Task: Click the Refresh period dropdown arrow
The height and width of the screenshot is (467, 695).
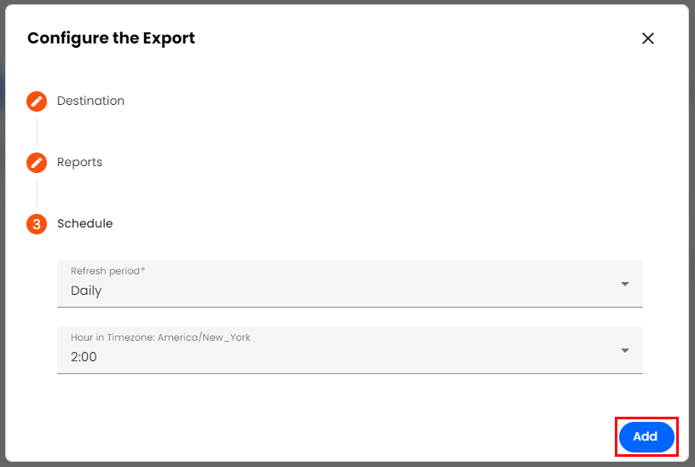Action: coord(625,284)
